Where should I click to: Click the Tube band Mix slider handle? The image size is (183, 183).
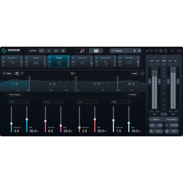(95, 119)
